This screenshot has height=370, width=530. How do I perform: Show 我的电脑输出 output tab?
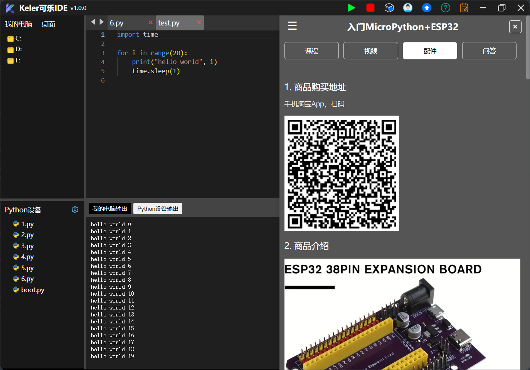pos(110,209)
